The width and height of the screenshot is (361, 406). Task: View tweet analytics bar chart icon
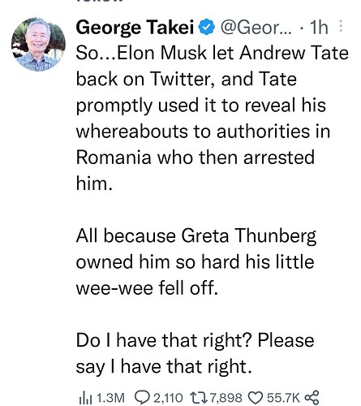click(85, 398)
